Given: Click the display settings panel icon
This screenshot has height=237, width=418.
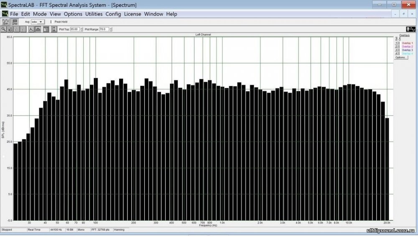Looking at the screenshot, I should tap(46, 29).
